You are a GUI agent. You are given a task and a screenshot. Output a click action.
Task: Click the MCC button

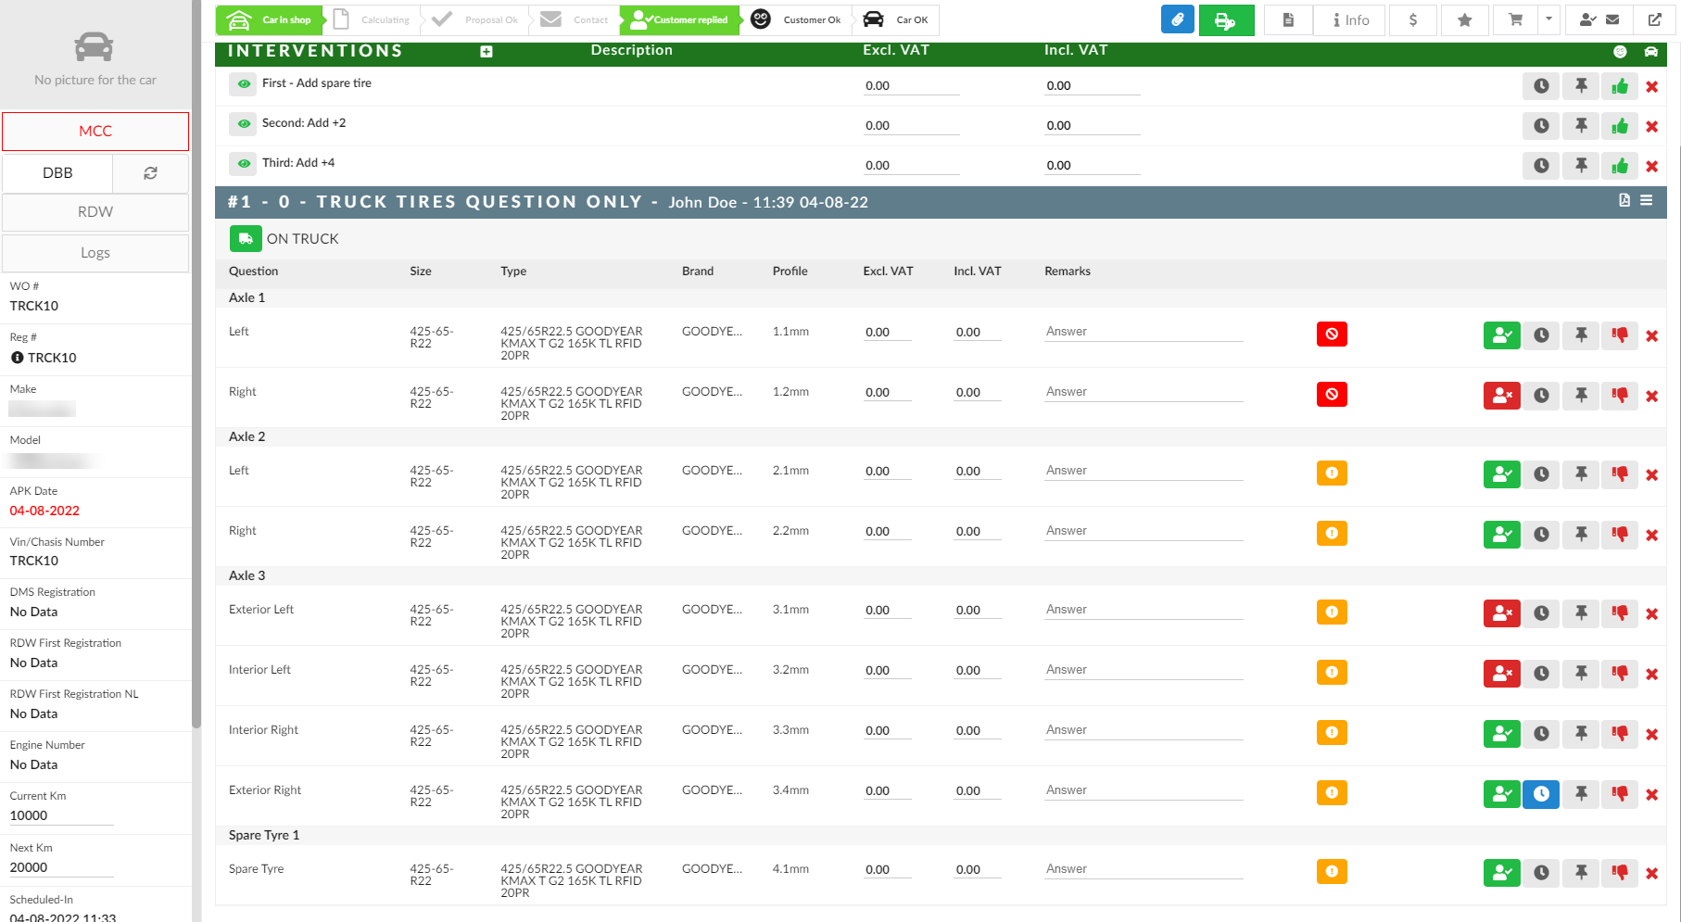[95, 132]
